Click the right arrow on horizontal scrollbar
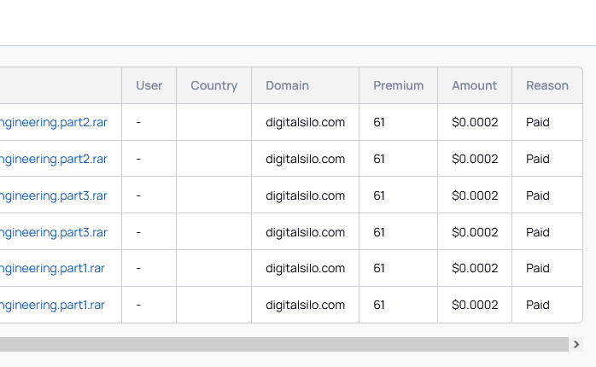The height and width of the screenshot is (367, 596). (576, 344)
